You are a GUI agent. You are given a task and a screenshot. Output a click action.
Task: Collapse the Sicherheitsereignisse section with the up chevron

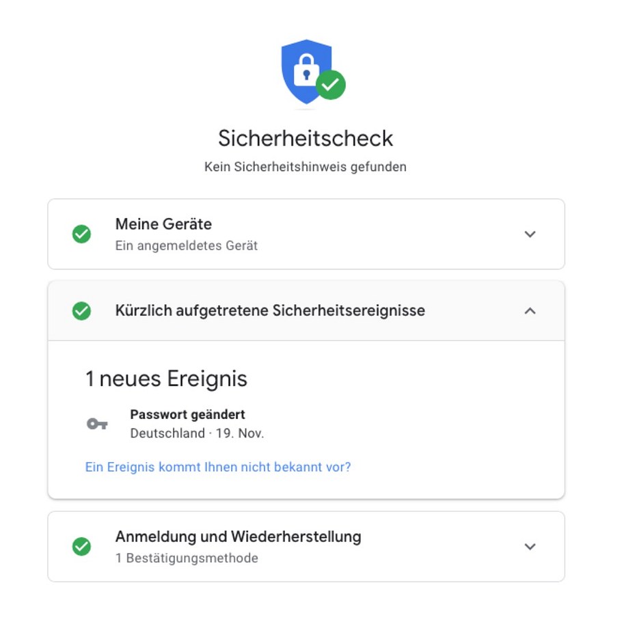(x=530, y=311)
